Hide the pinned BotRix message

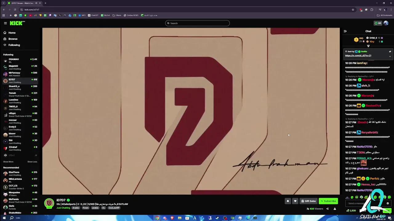[390, 52]
